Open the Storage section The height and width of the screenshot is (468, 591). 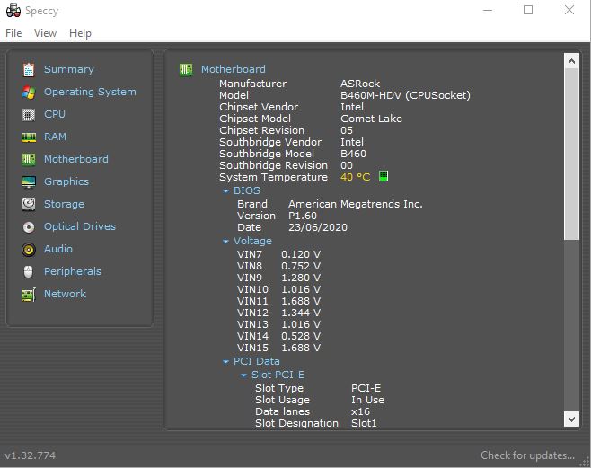[x=64, y=204]
